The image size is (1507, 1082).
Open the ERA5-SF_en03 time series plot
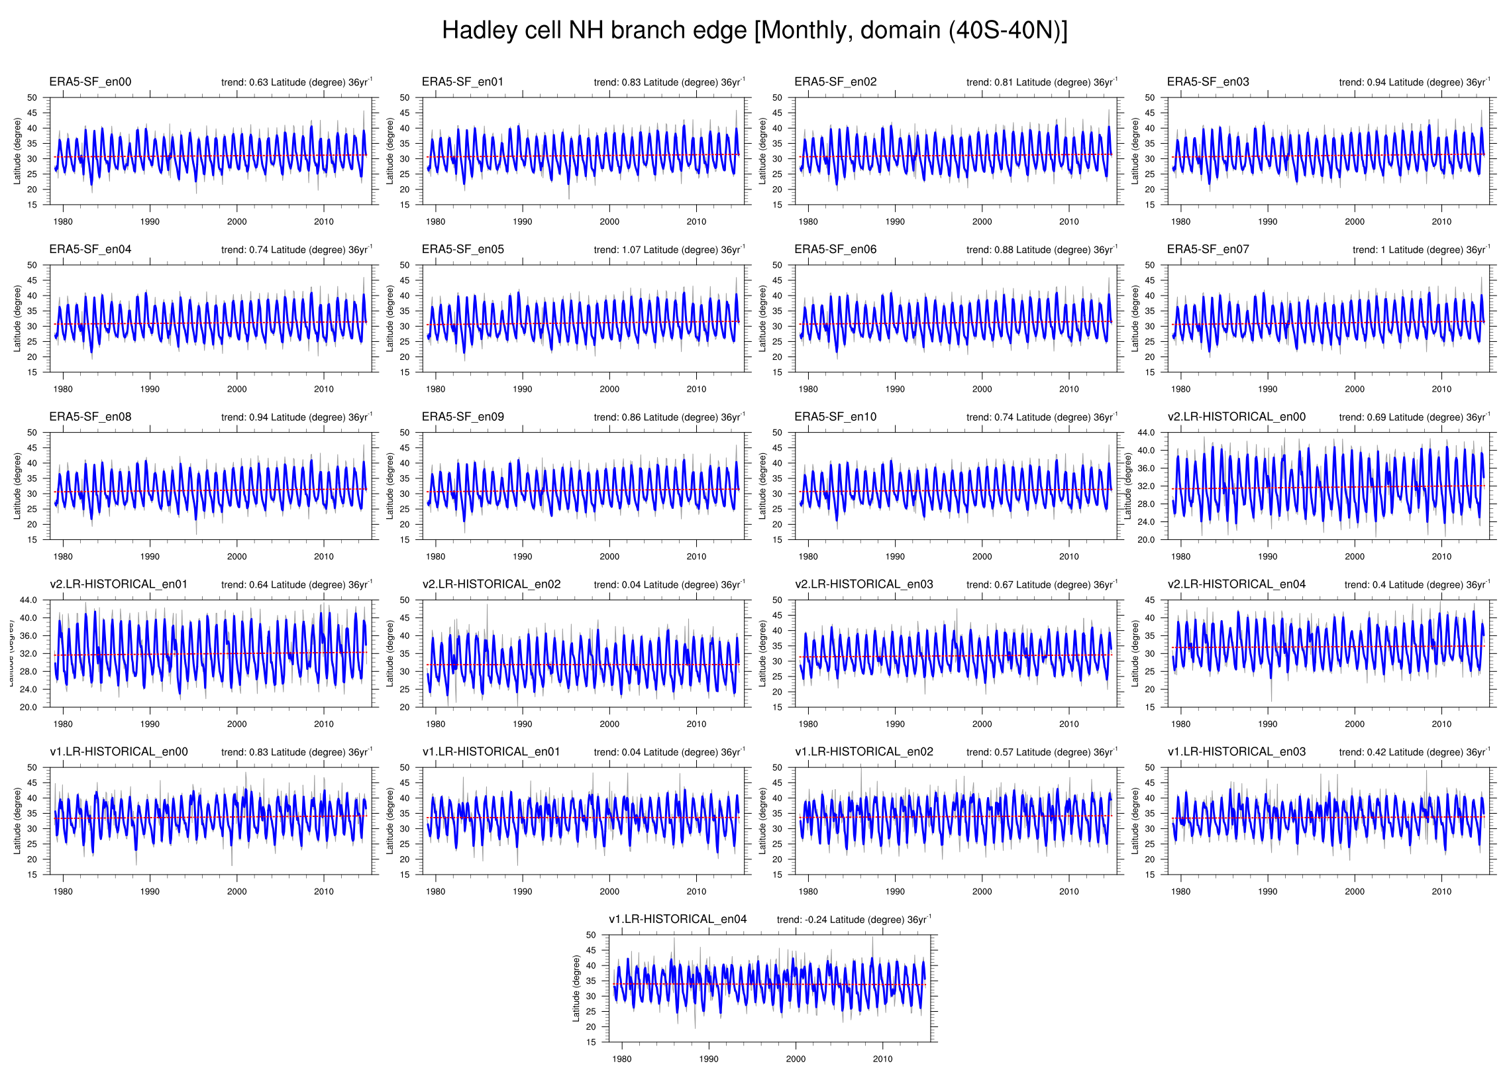point(1329,151)
